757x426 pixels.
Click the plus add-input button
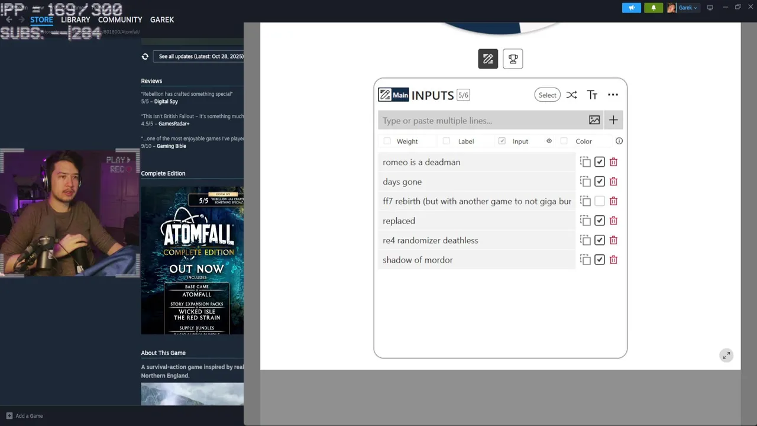tap(613, 120)
